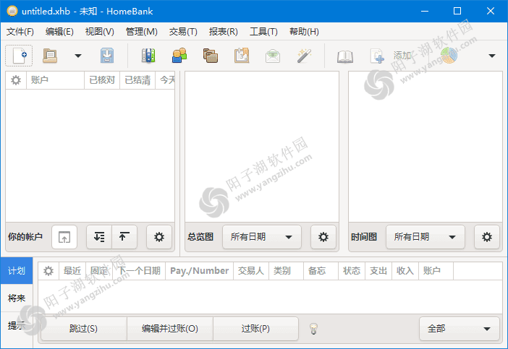Open the 你的帐户 panel settings gear
This screenshot has height=349, width=508.
point(159,237)
